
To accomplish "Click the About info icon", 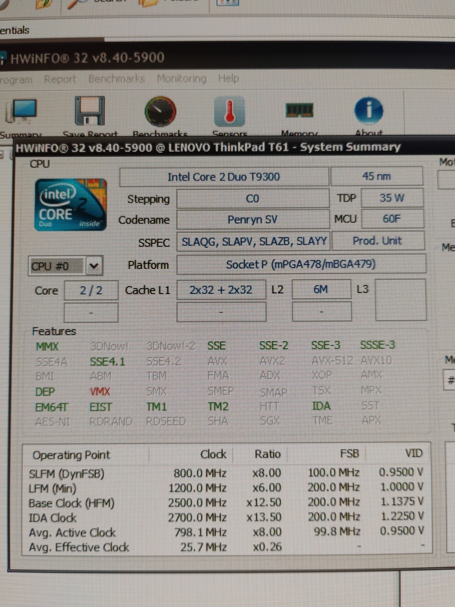I will tap(369, 110).
